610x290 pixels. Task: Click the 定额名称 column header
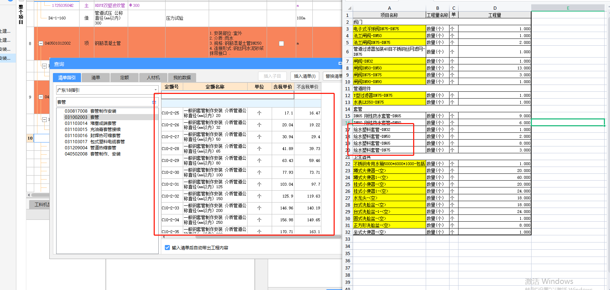click(x=215, y=87)
